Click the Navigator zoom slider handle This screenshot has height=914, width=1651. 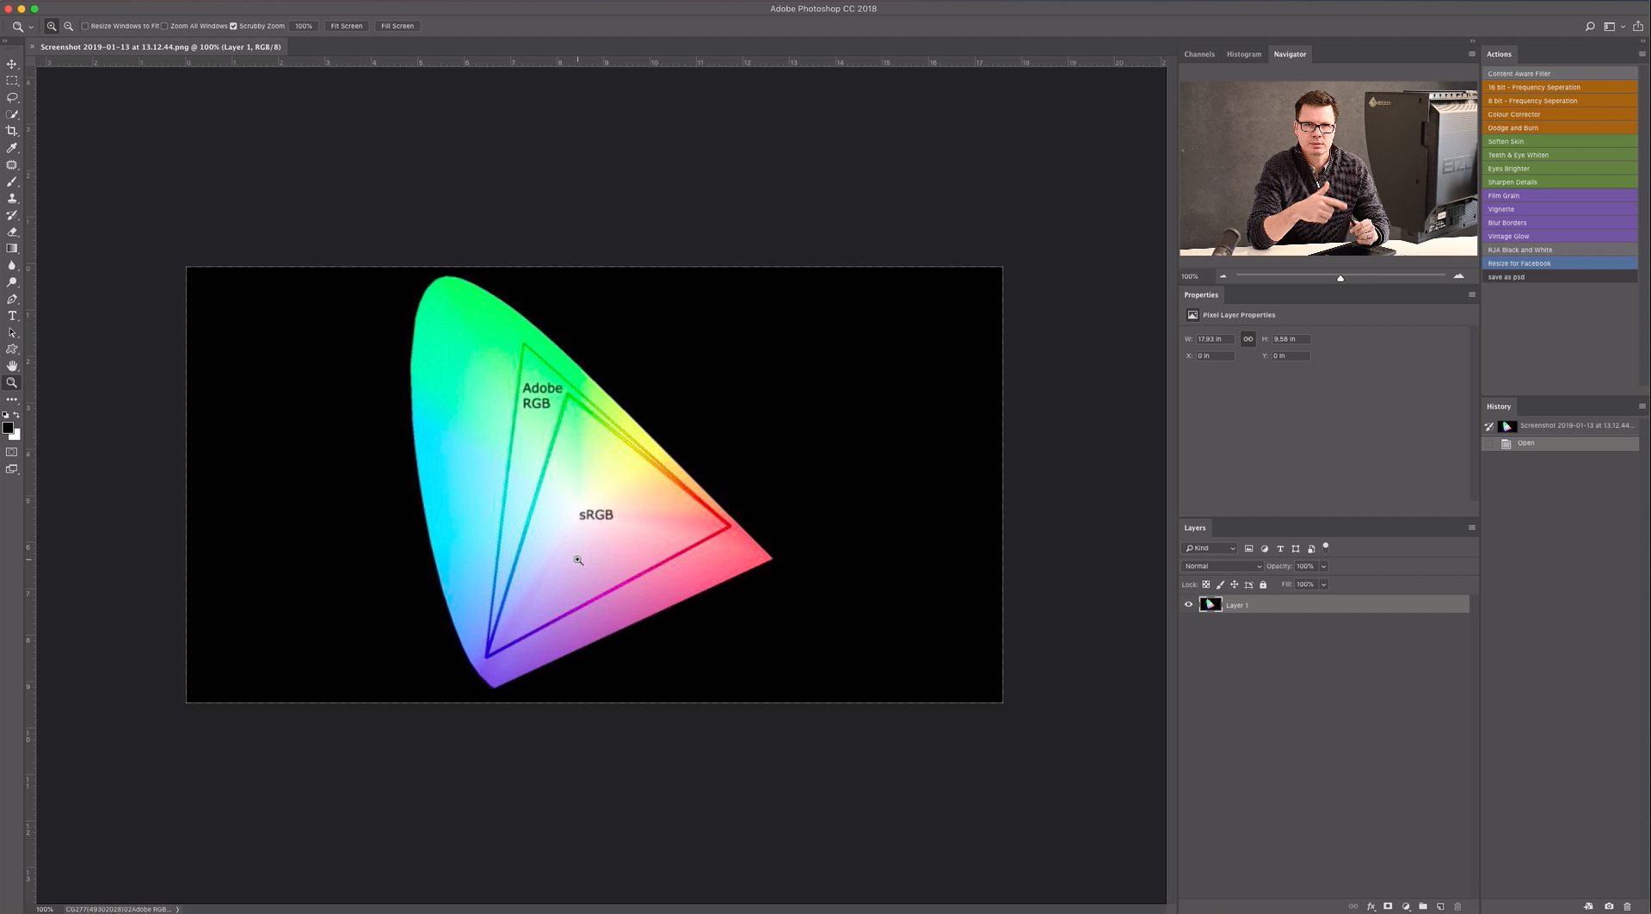[x=1340, y=277]
